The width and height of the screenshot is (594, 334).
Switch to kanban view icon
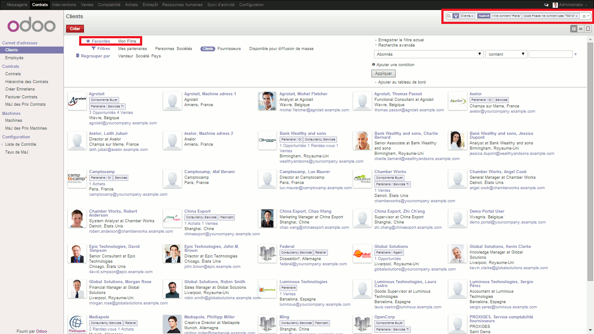(x=574, y=29)
